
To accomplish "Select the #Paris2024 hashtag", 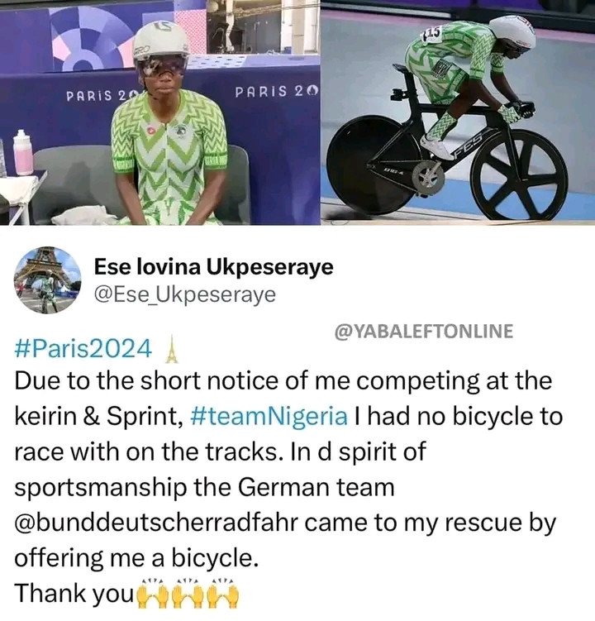I will pos(83,350).
